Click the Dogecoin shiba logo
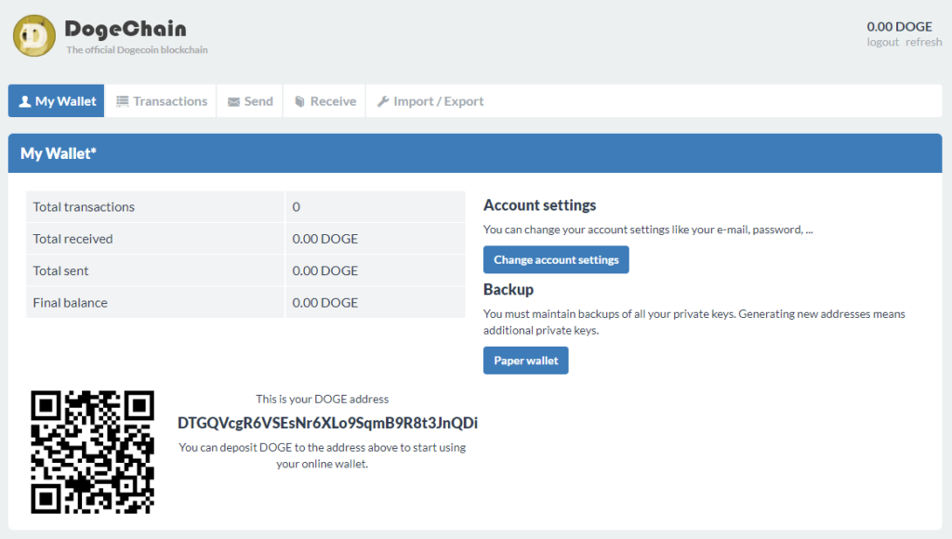 coord(34,36)
